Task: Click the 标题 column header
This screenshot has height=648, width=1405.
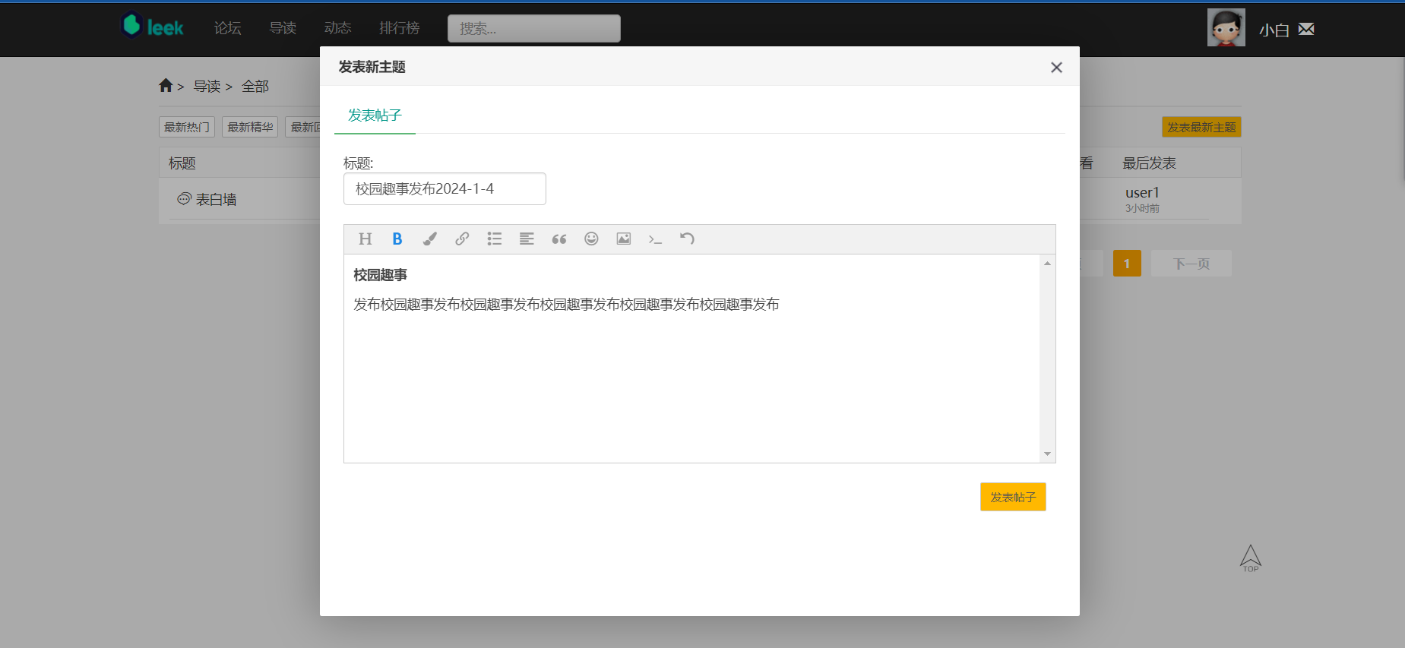Action: (x=182, y=163)
